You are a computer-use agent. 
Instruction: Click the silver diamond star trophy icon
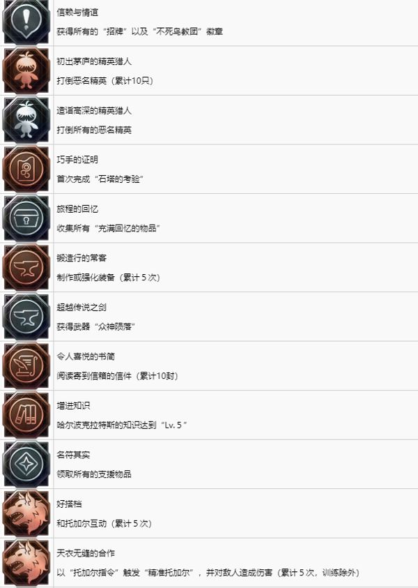(x=26, y=464)
